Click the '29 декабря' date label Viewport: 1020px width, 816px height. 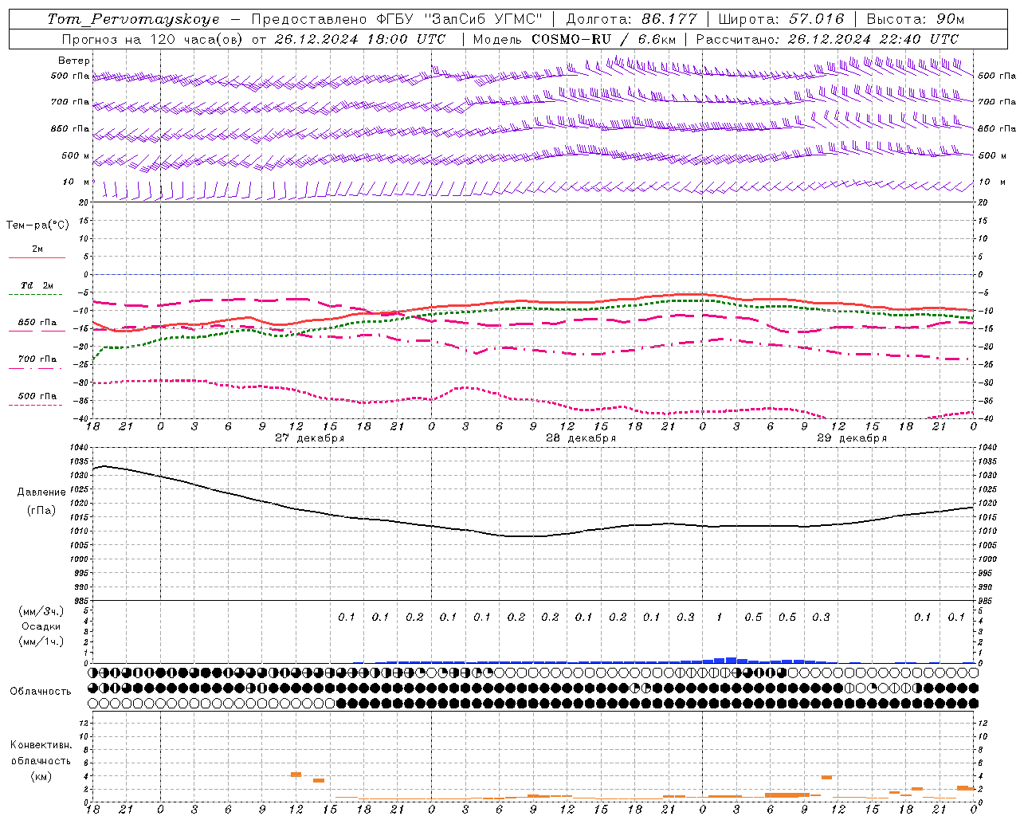tap(852, 438)
